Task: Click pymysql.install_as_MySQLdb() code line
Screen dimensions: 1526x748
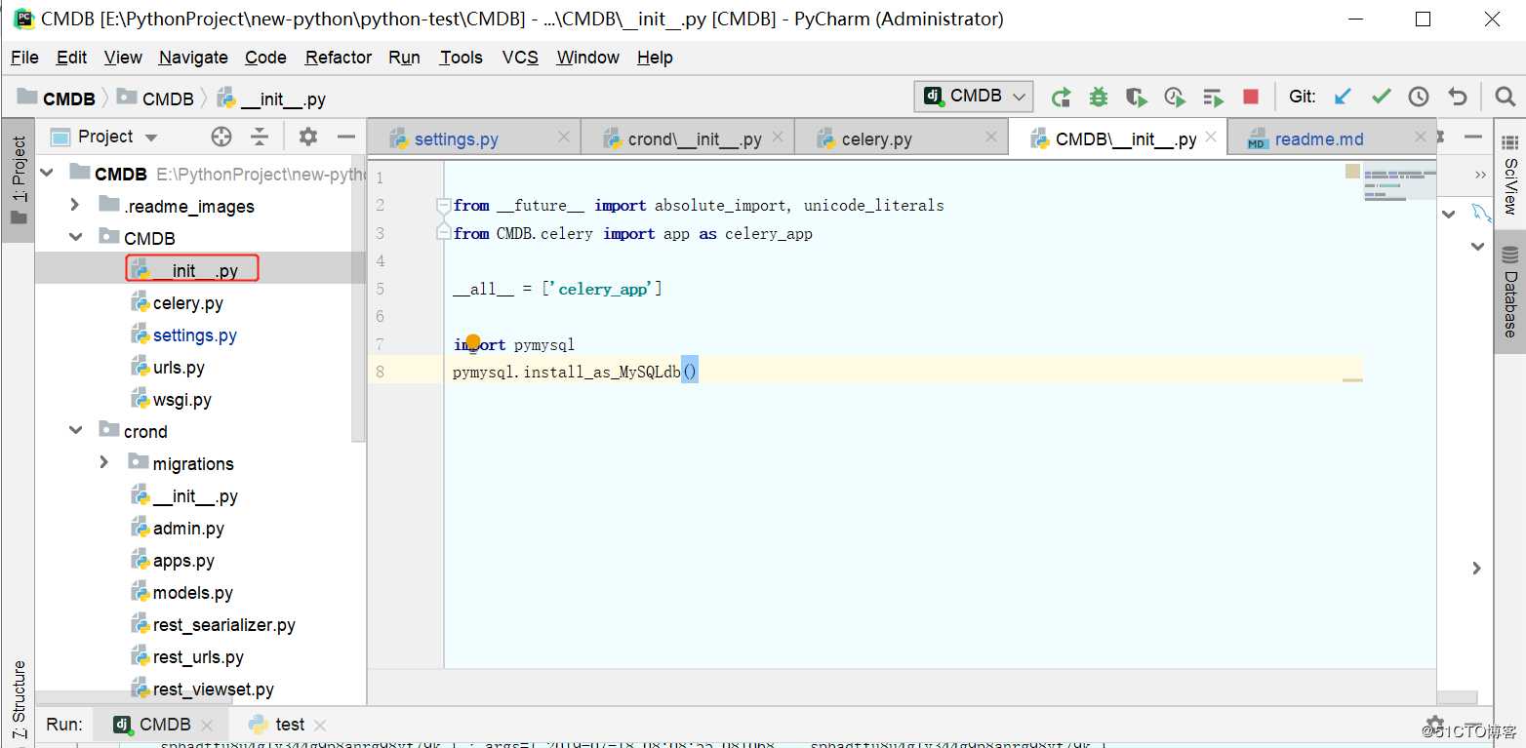Action: click(575, 372)
